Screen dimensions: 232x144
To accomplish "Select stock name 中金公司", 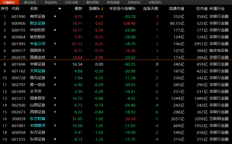I will [x=38, y=44].
